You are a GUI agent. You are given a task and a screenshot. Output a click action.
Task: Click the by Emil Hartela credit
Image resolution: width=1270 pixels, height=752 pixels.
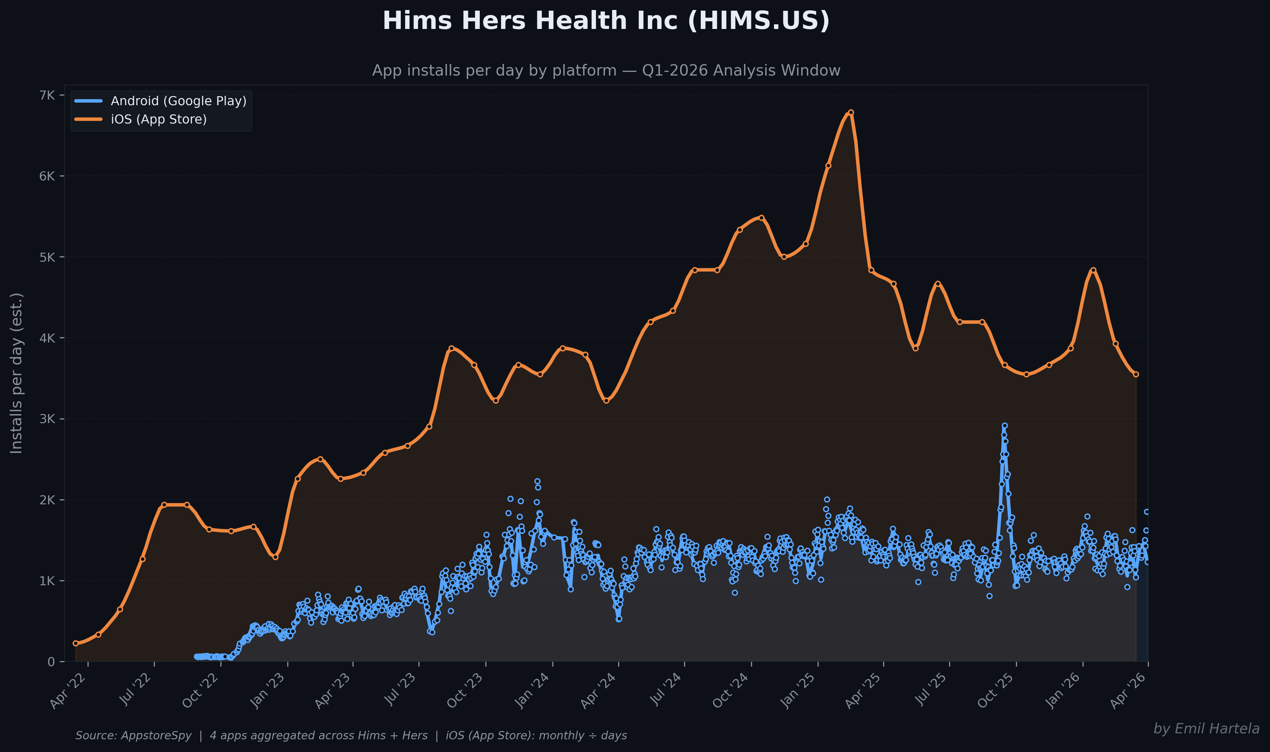1206,729
